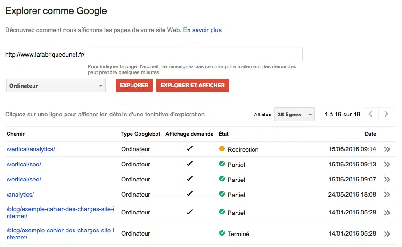Viewport: 402px width, 247px height.
Task: Sort by the Date column header
Action: coord(370,134)
